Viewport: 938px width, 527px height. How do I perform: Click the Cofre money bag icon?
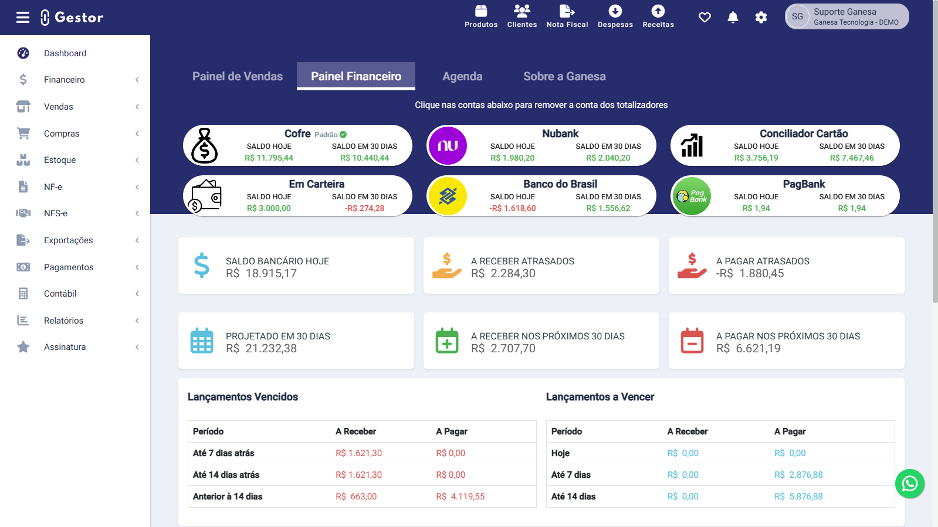click(204, 145)
